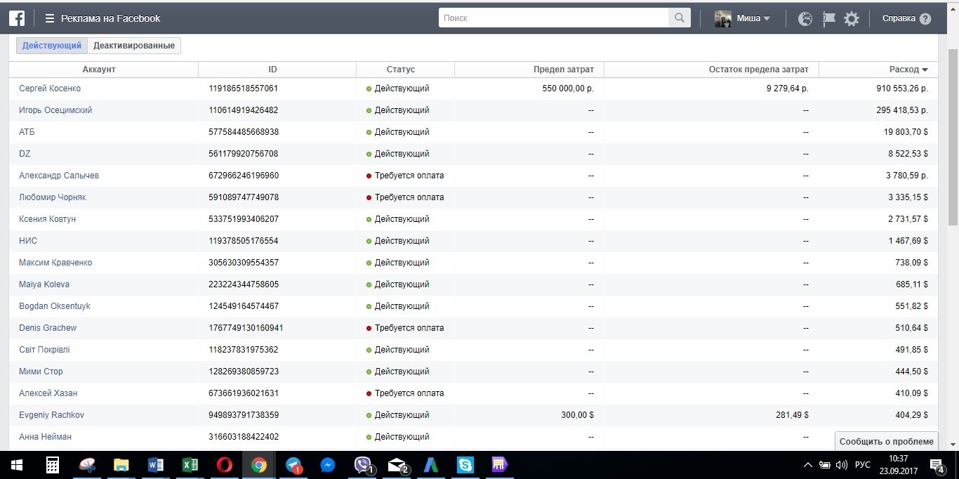Screen dimensions: 959x479
Task: Open the Любомир Чорняк account
Action: tap(53, 197)
